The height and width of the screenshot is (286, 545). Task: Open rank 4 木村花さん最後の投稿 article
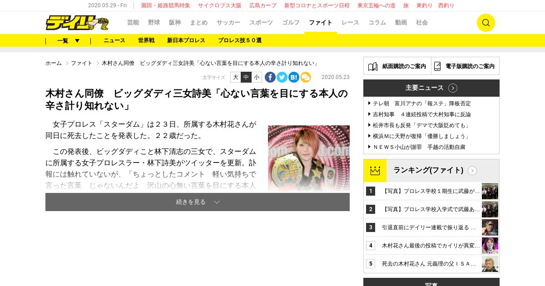pyautogui.click(x=431, y=246)
